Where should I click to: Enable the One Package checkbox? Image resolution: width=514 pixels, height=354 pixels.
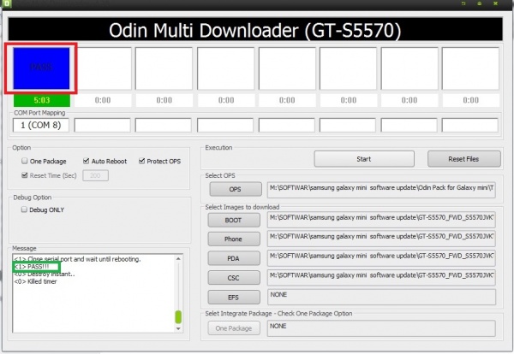click(25, 161)
